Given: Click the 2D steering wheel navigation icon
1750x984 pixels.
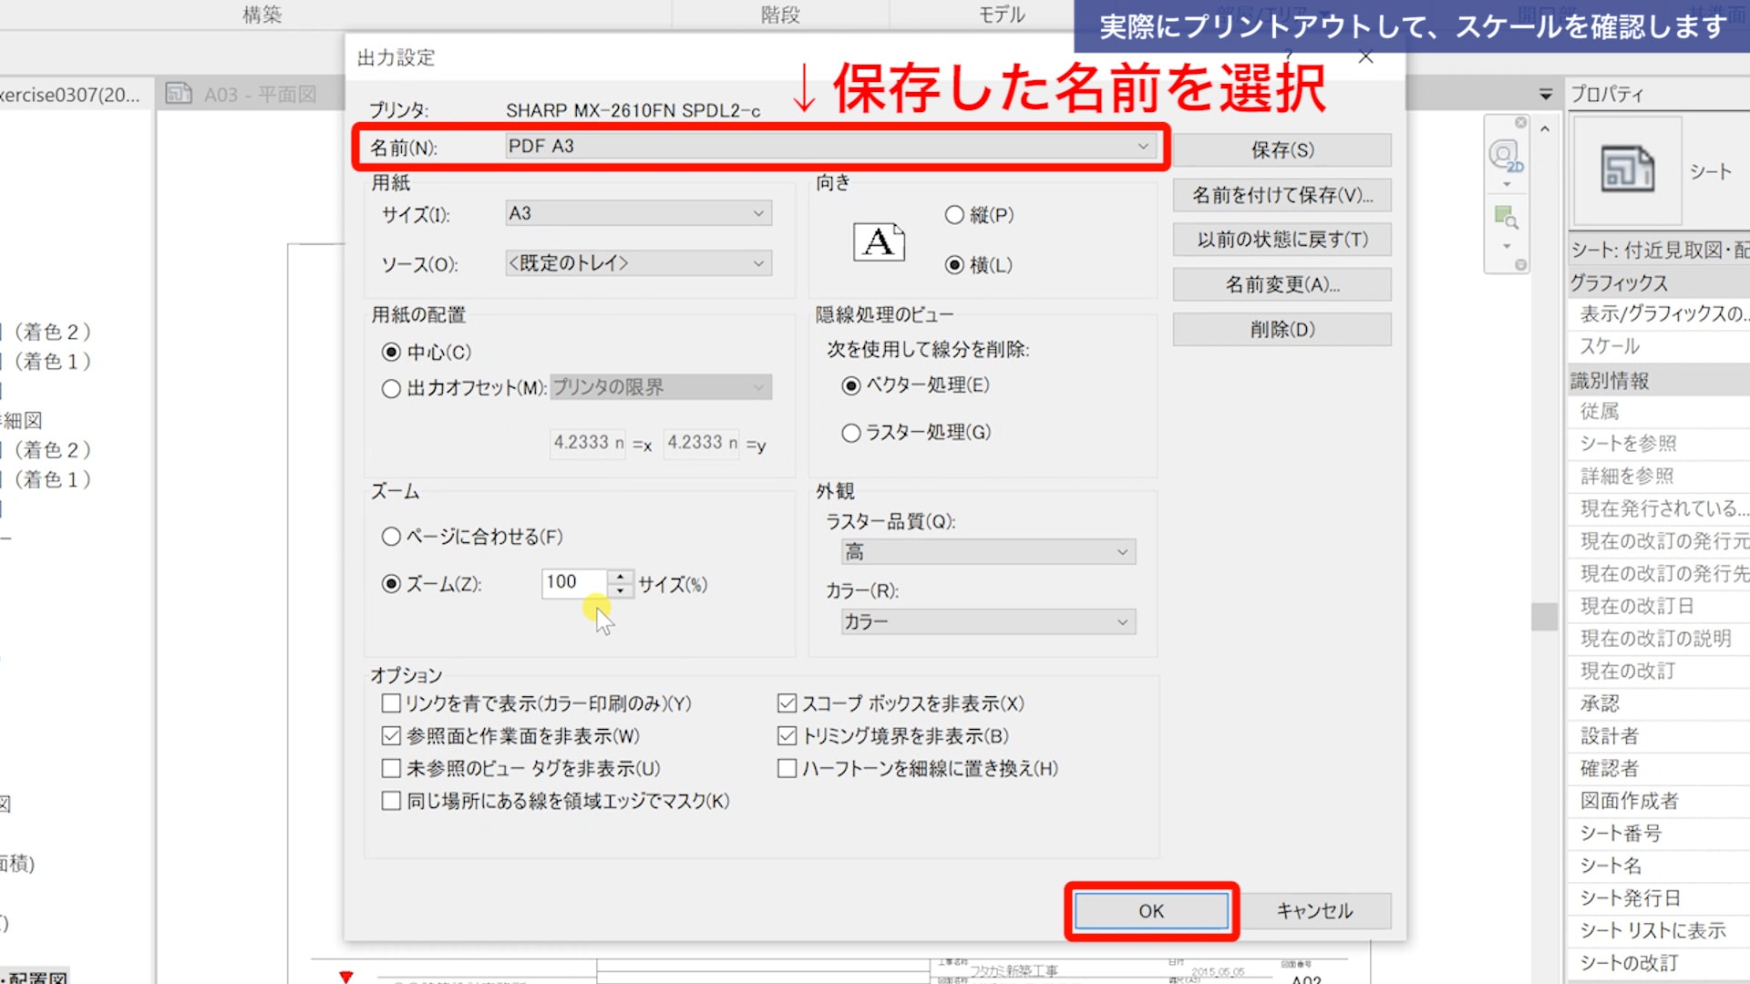Looking at the screenshot, I should coord(1505,154).
